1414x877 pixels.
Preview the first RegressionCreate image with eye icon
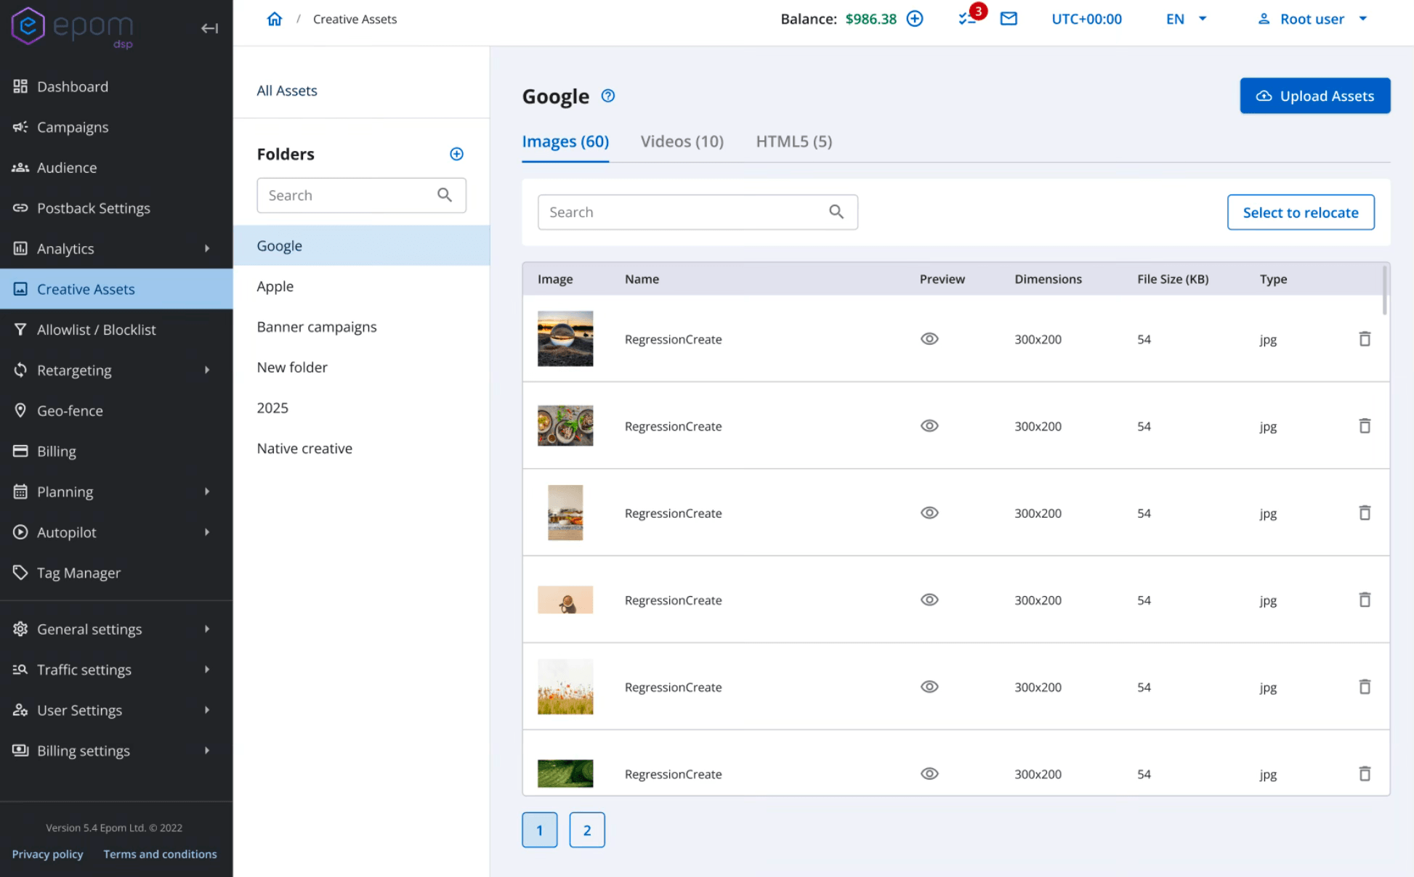pos(929,339)
